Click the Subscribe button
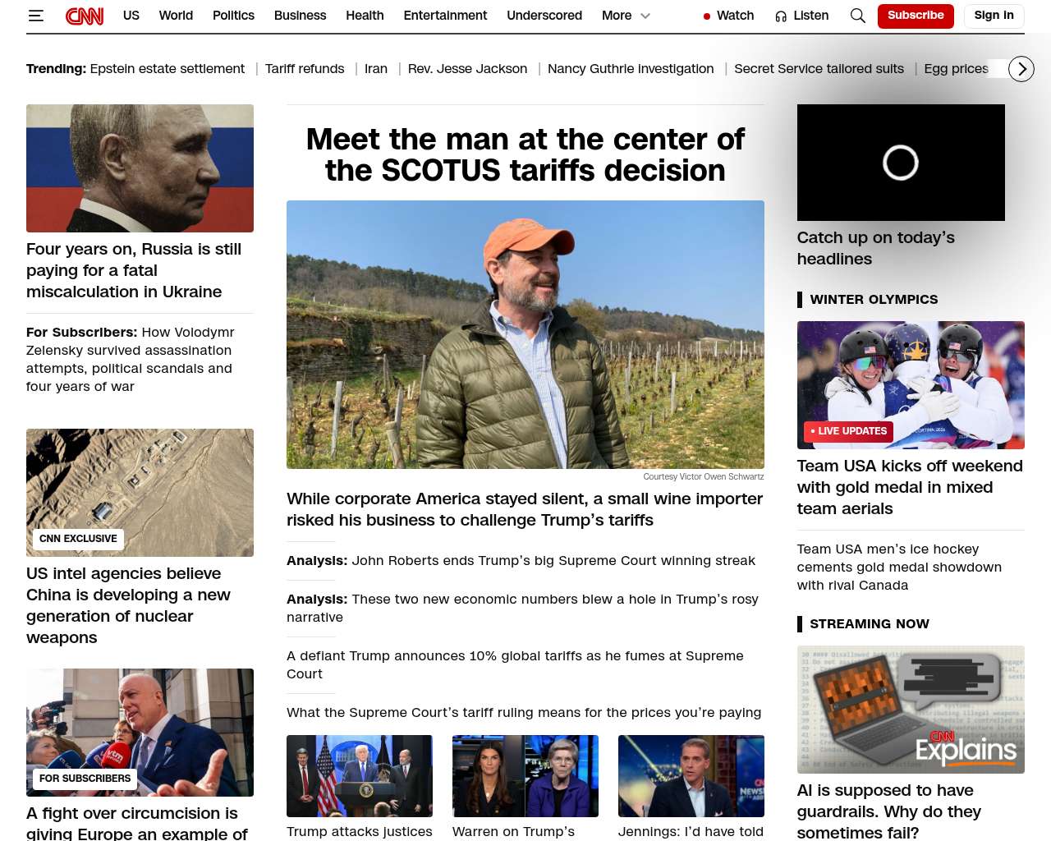The height and width of the screenshot is (841, 1051). point(916,16)
